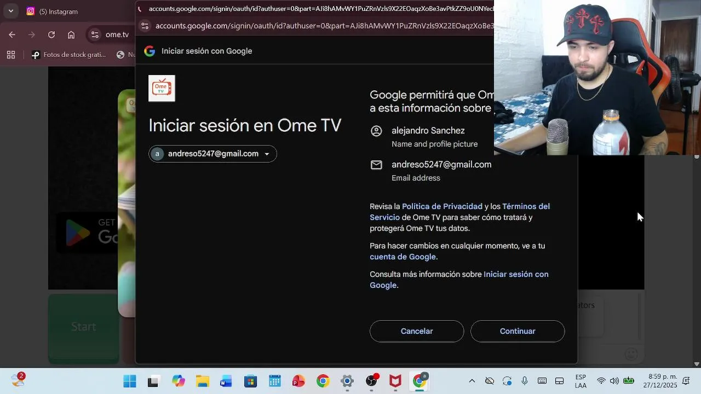Open OBS Studio from taskbar
Screen dimensions: 701x394
click(x=372, y=381)
